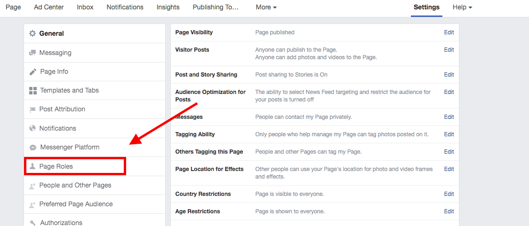Click the Post Attribution flag icon

(32, 109)
